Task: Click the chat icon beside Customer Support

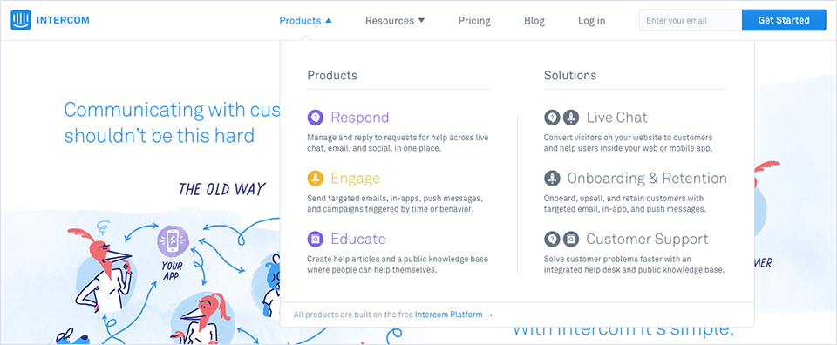Action: point(552,239)
